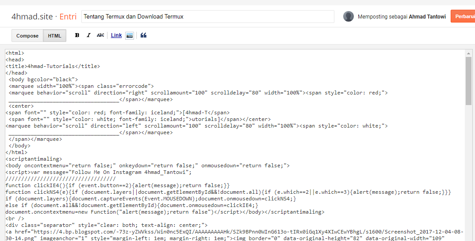Click the blogspot image URL line

pos(234,232)
